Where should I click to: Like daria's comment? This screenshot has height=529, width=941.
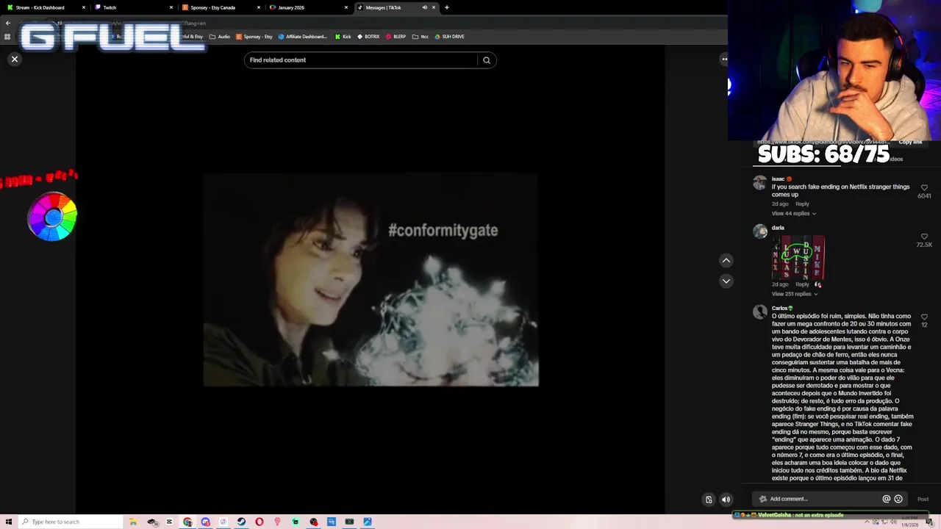pyautogui.click(x=924, y=237)
